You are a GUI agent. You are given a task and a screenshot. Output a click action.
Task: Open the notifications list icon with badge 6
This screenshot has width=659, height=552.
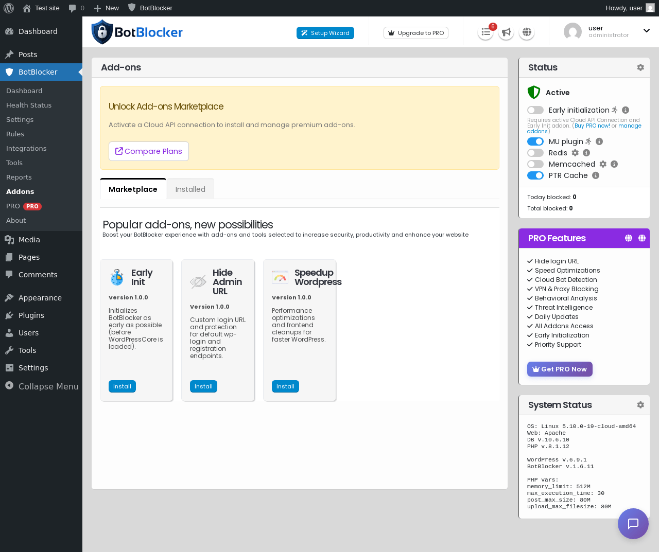(485, 32)
